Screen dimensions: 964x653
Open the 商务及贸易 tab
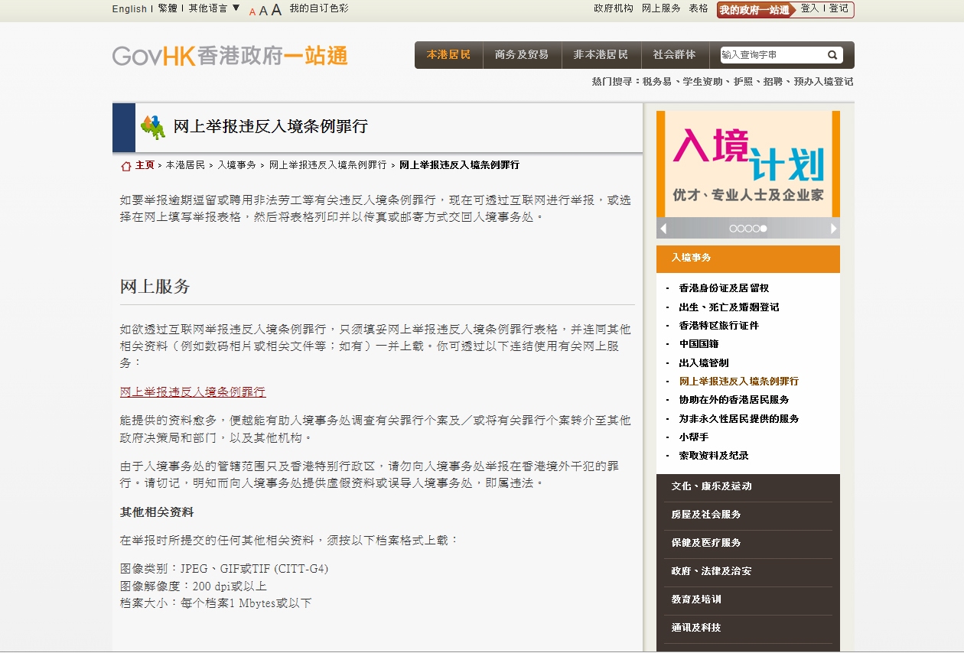click(x=522, y=55)
